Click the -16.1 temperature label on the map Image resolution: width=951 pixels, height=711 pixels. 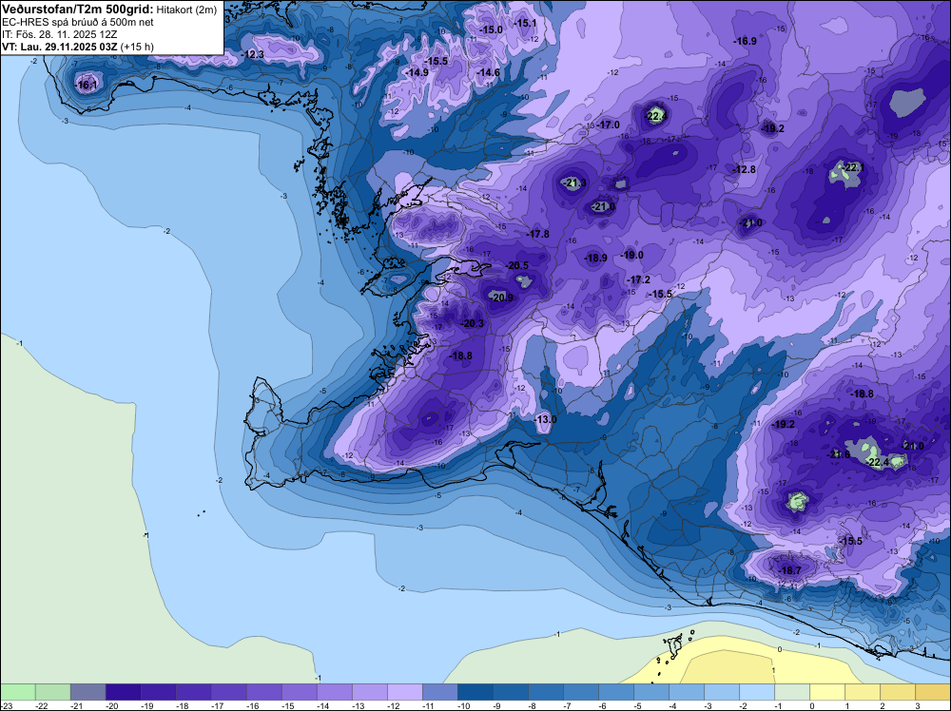(x=87, y=85)
